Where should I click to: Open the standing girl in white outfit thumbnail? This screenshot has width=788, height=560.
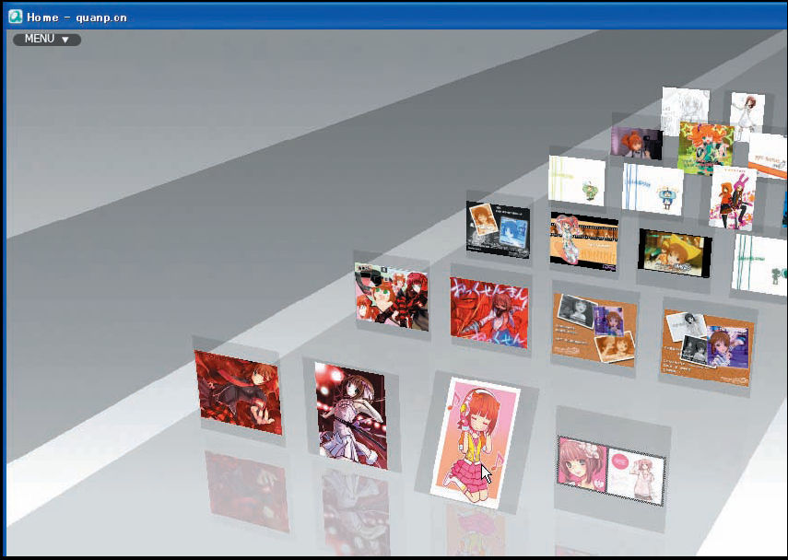pos(747,116)
